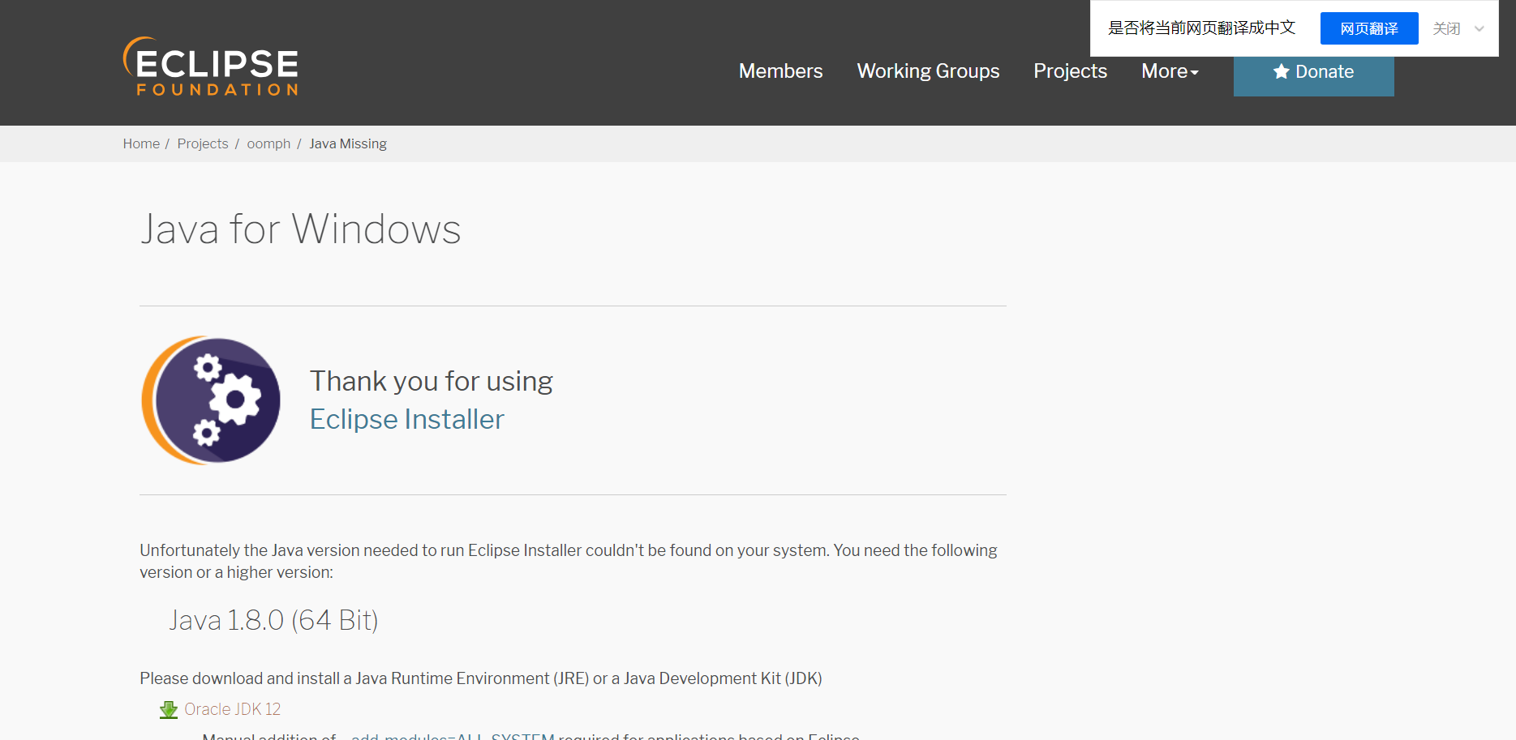This screenshot has height=740, width=1516.
Task: Expand the More dropdown menu
Action: pyautogui.click(x=1170, y=71)
